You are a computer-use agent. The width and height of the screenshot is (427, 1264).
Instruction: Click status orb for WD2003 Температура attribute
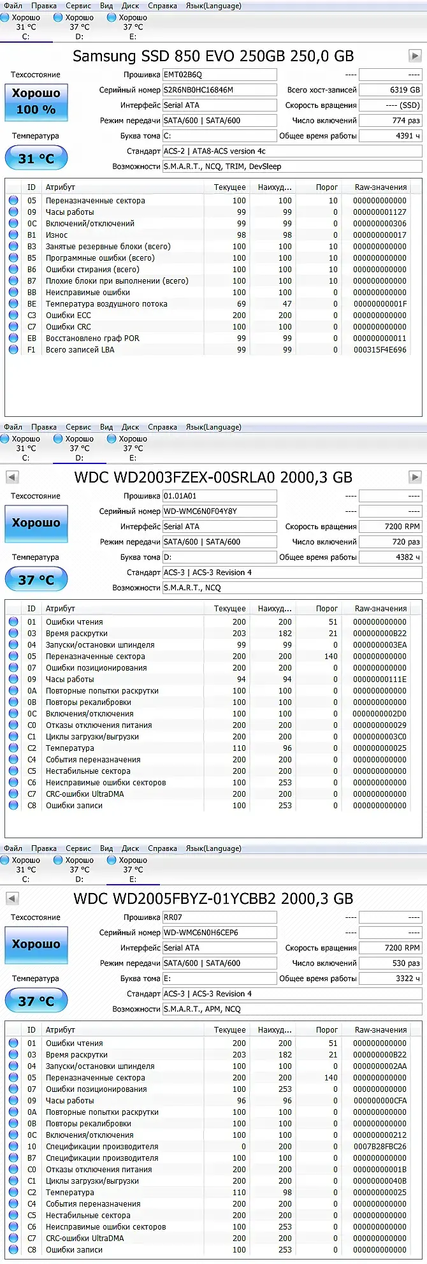point(13,748)
